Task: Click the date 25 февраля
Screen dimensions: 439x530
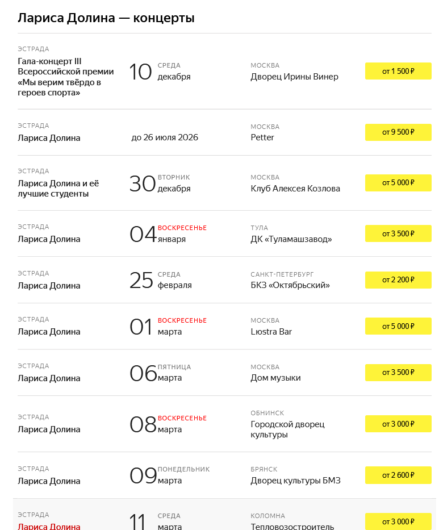Action: [161, 280]
